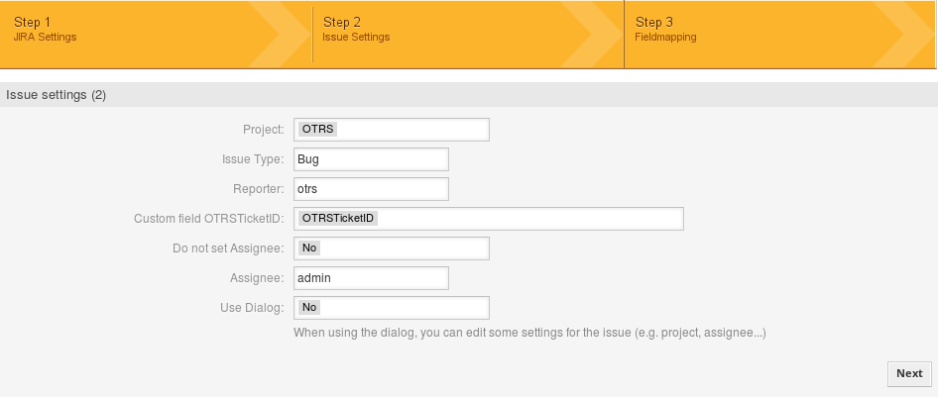The width and height of the screenshot is (938, 398).
Task: Click the Issue settings (2) section header
Action: pos(57,95)
